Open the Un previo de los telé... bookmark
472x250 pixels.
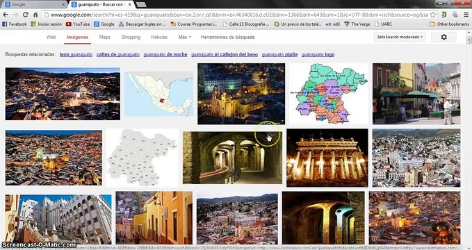[298, 24]
